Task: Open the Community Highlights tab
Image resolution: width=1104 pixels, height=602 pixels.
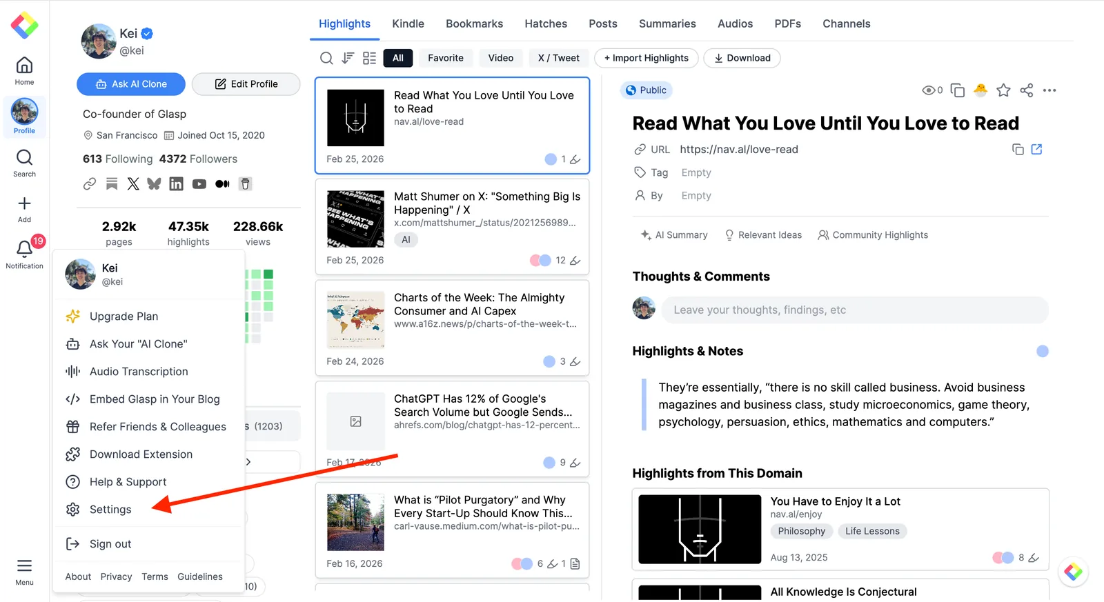Action: (x=873, y=235)
